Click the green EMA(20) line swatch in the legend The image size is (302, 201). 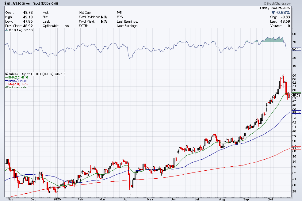(6, 78)
